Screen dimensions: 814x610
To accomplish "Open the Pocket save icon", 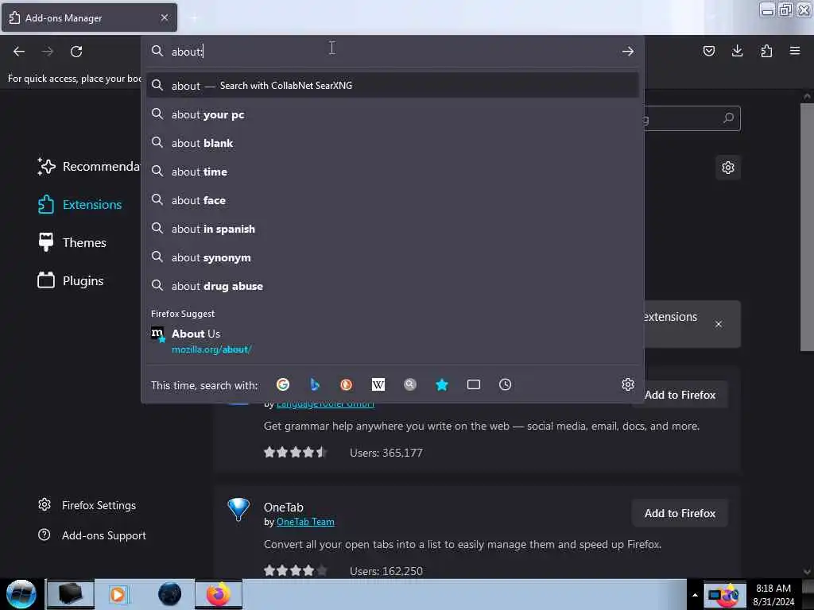I will 708,51.
